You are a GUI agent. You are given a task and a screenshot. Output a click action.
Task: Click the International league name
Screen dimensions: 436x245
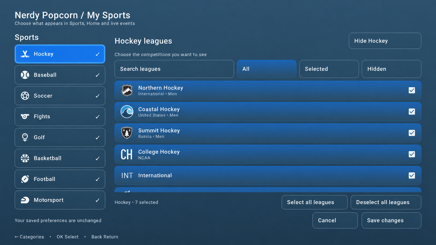pos(155,175)
